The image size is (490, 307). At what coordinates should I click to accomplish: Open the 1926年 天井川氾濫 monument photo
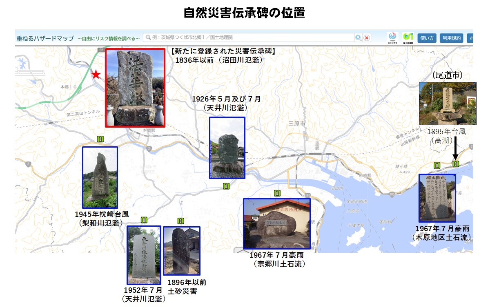click(227, 148)
